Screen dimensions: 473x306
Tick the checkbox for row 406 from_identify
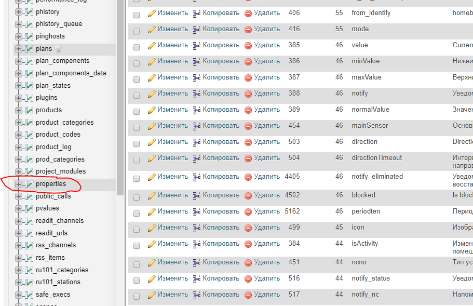(137, 15)
